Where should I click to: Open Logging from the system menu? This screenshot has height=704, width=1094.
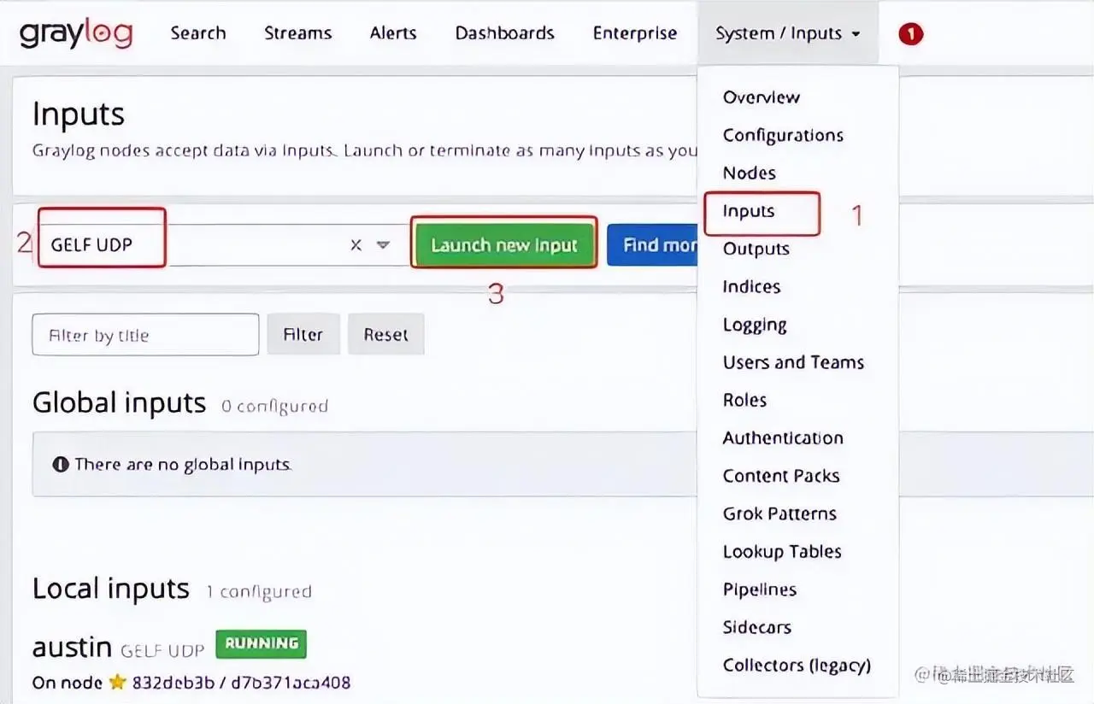(x=755, y=325)
